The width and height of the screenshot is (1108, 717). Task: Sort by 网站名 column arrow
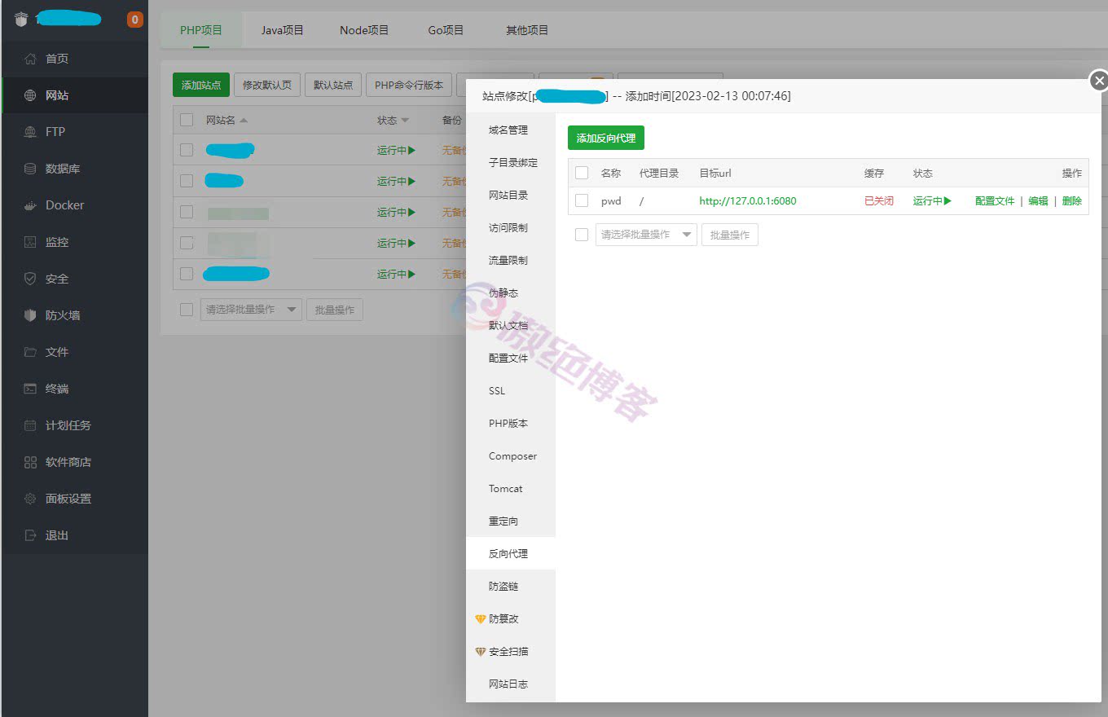coord(244,121)
